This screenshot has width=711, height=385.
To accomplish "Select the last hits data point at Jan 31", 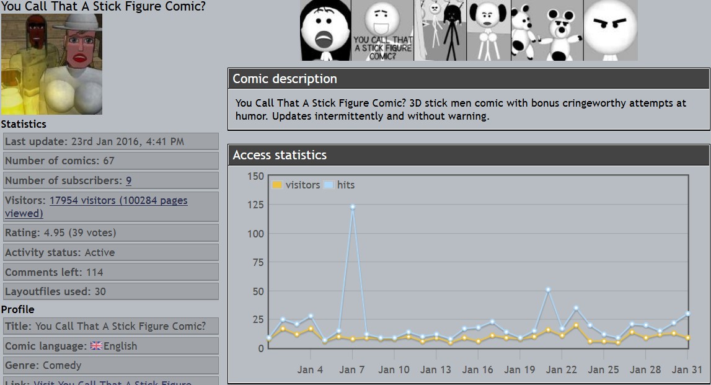I will 688,314.
